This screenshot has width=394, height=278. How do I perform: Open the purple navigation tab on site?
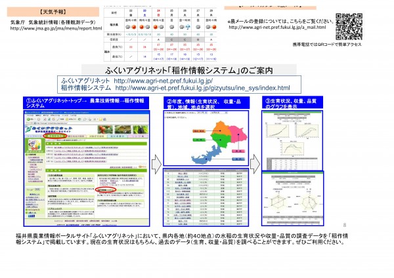[x=138, y=136]
